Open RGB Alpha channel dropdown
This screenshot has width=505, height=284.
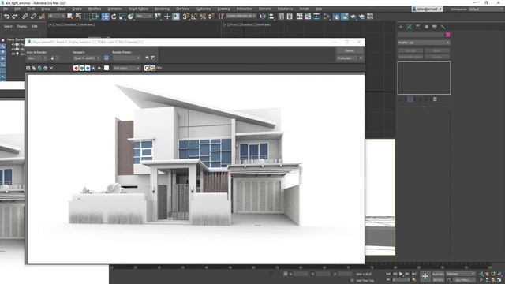126,69
